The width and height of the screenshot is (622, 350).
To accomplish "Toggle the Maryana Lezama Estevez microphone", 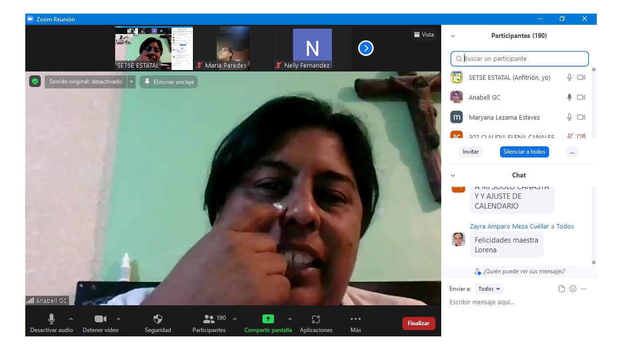I will pyautogui.click(x=570, y=117).
